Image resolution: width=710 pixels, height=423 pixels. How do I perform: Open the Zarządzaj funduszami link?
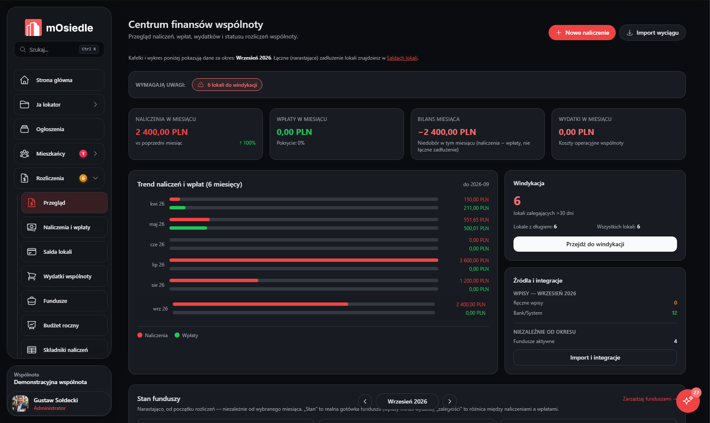(x=647, y=399)
